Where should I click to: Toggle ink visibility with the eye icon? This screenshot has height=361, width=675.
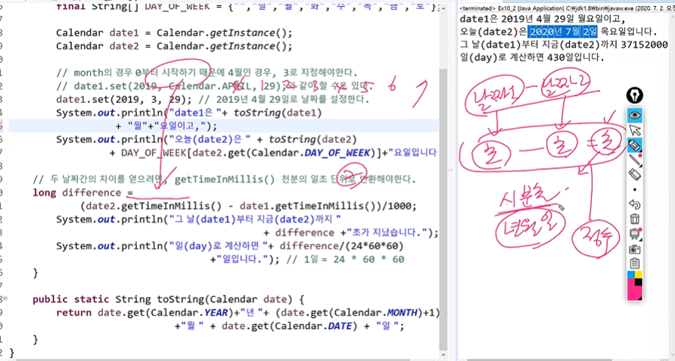(635, 115)
